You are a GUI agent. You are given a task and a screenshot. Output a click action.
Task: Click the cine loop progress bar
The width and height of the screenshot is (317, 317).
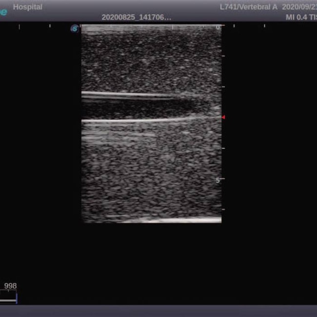pyautogui.click(x=8, y=299)
